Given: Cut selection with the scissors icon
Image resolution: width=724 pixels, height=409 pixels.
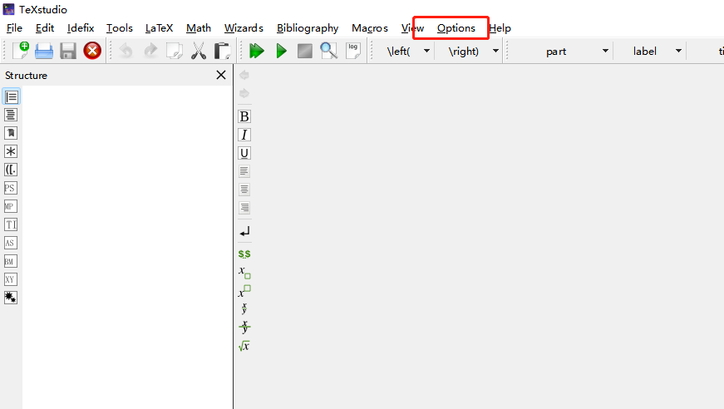Looking at the screenshot, I should [x=199, y=51].
